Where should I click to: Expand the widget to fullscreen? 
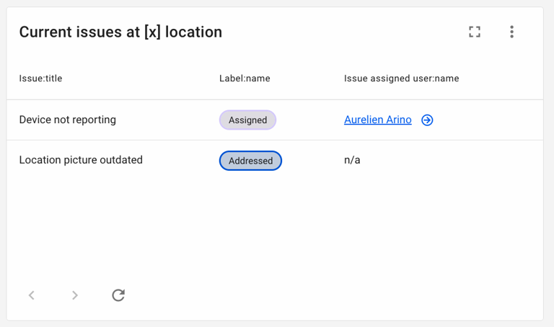pos(475,32)
